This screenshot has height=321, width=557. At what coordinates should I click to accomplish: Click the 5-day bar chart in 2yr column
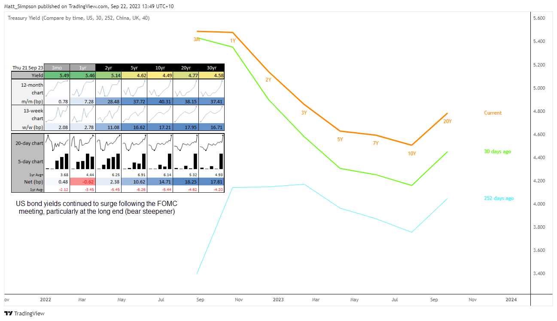click(108, 161)
